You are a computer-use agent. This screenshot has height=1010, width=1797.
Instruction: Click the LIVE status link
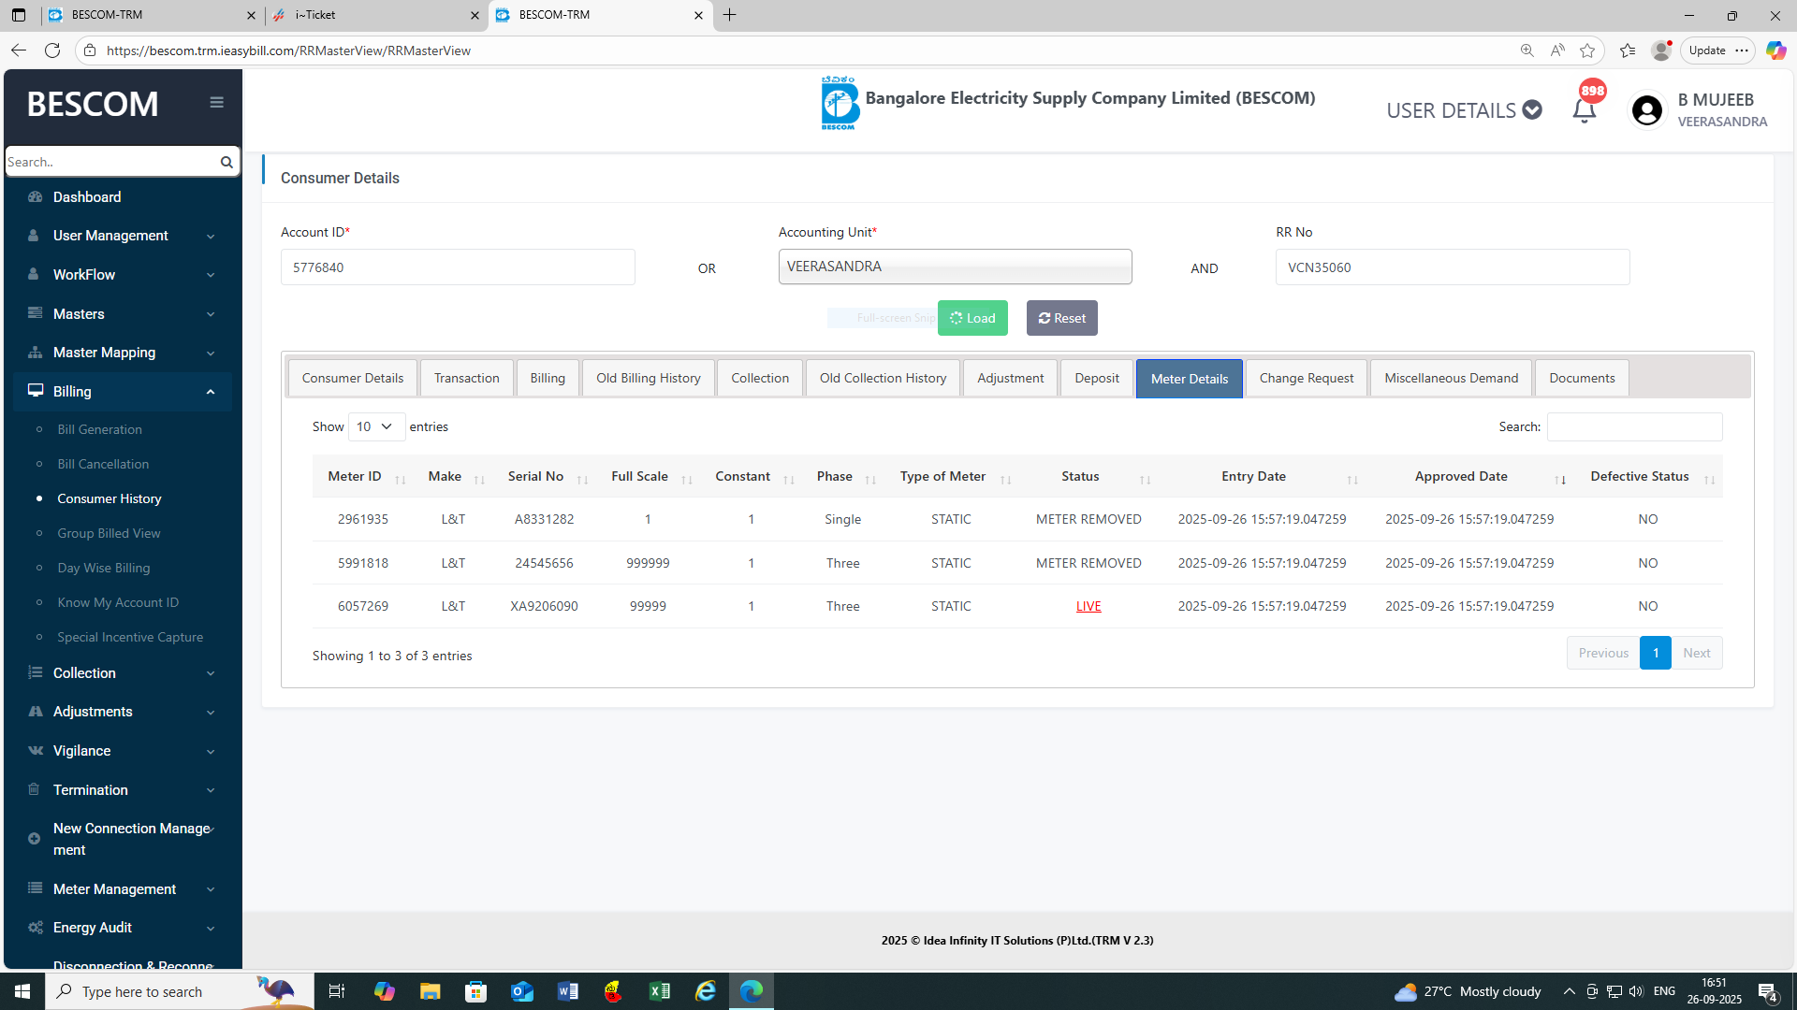click(1088, 607)
